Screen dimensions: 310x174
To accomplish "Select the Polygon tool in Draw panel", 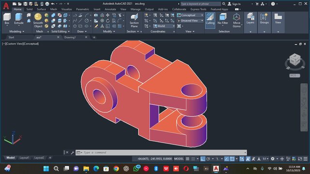I will (x=75, y=26).
